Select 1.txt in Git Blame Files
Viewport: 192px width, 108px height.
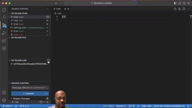[x=29, y=21]
